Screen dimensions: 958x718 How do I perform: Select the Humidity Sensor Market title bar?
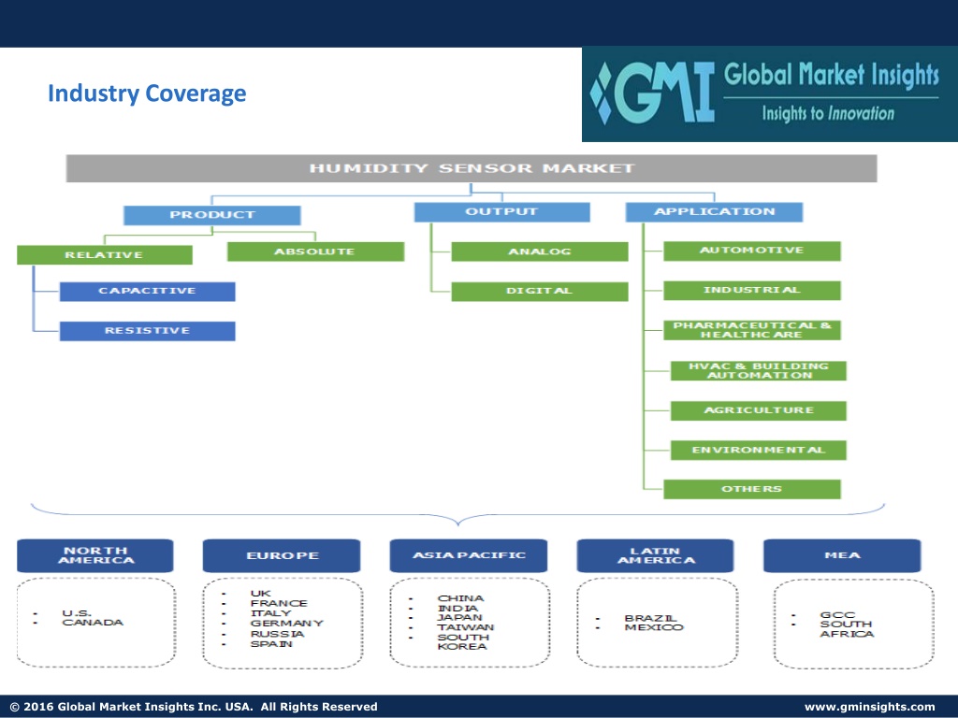pos(472,168)
